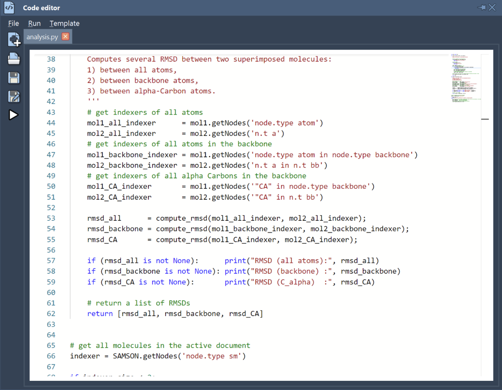502x390 pixels.
Task: Pin the Code editor window
Action: click(481, 7)
